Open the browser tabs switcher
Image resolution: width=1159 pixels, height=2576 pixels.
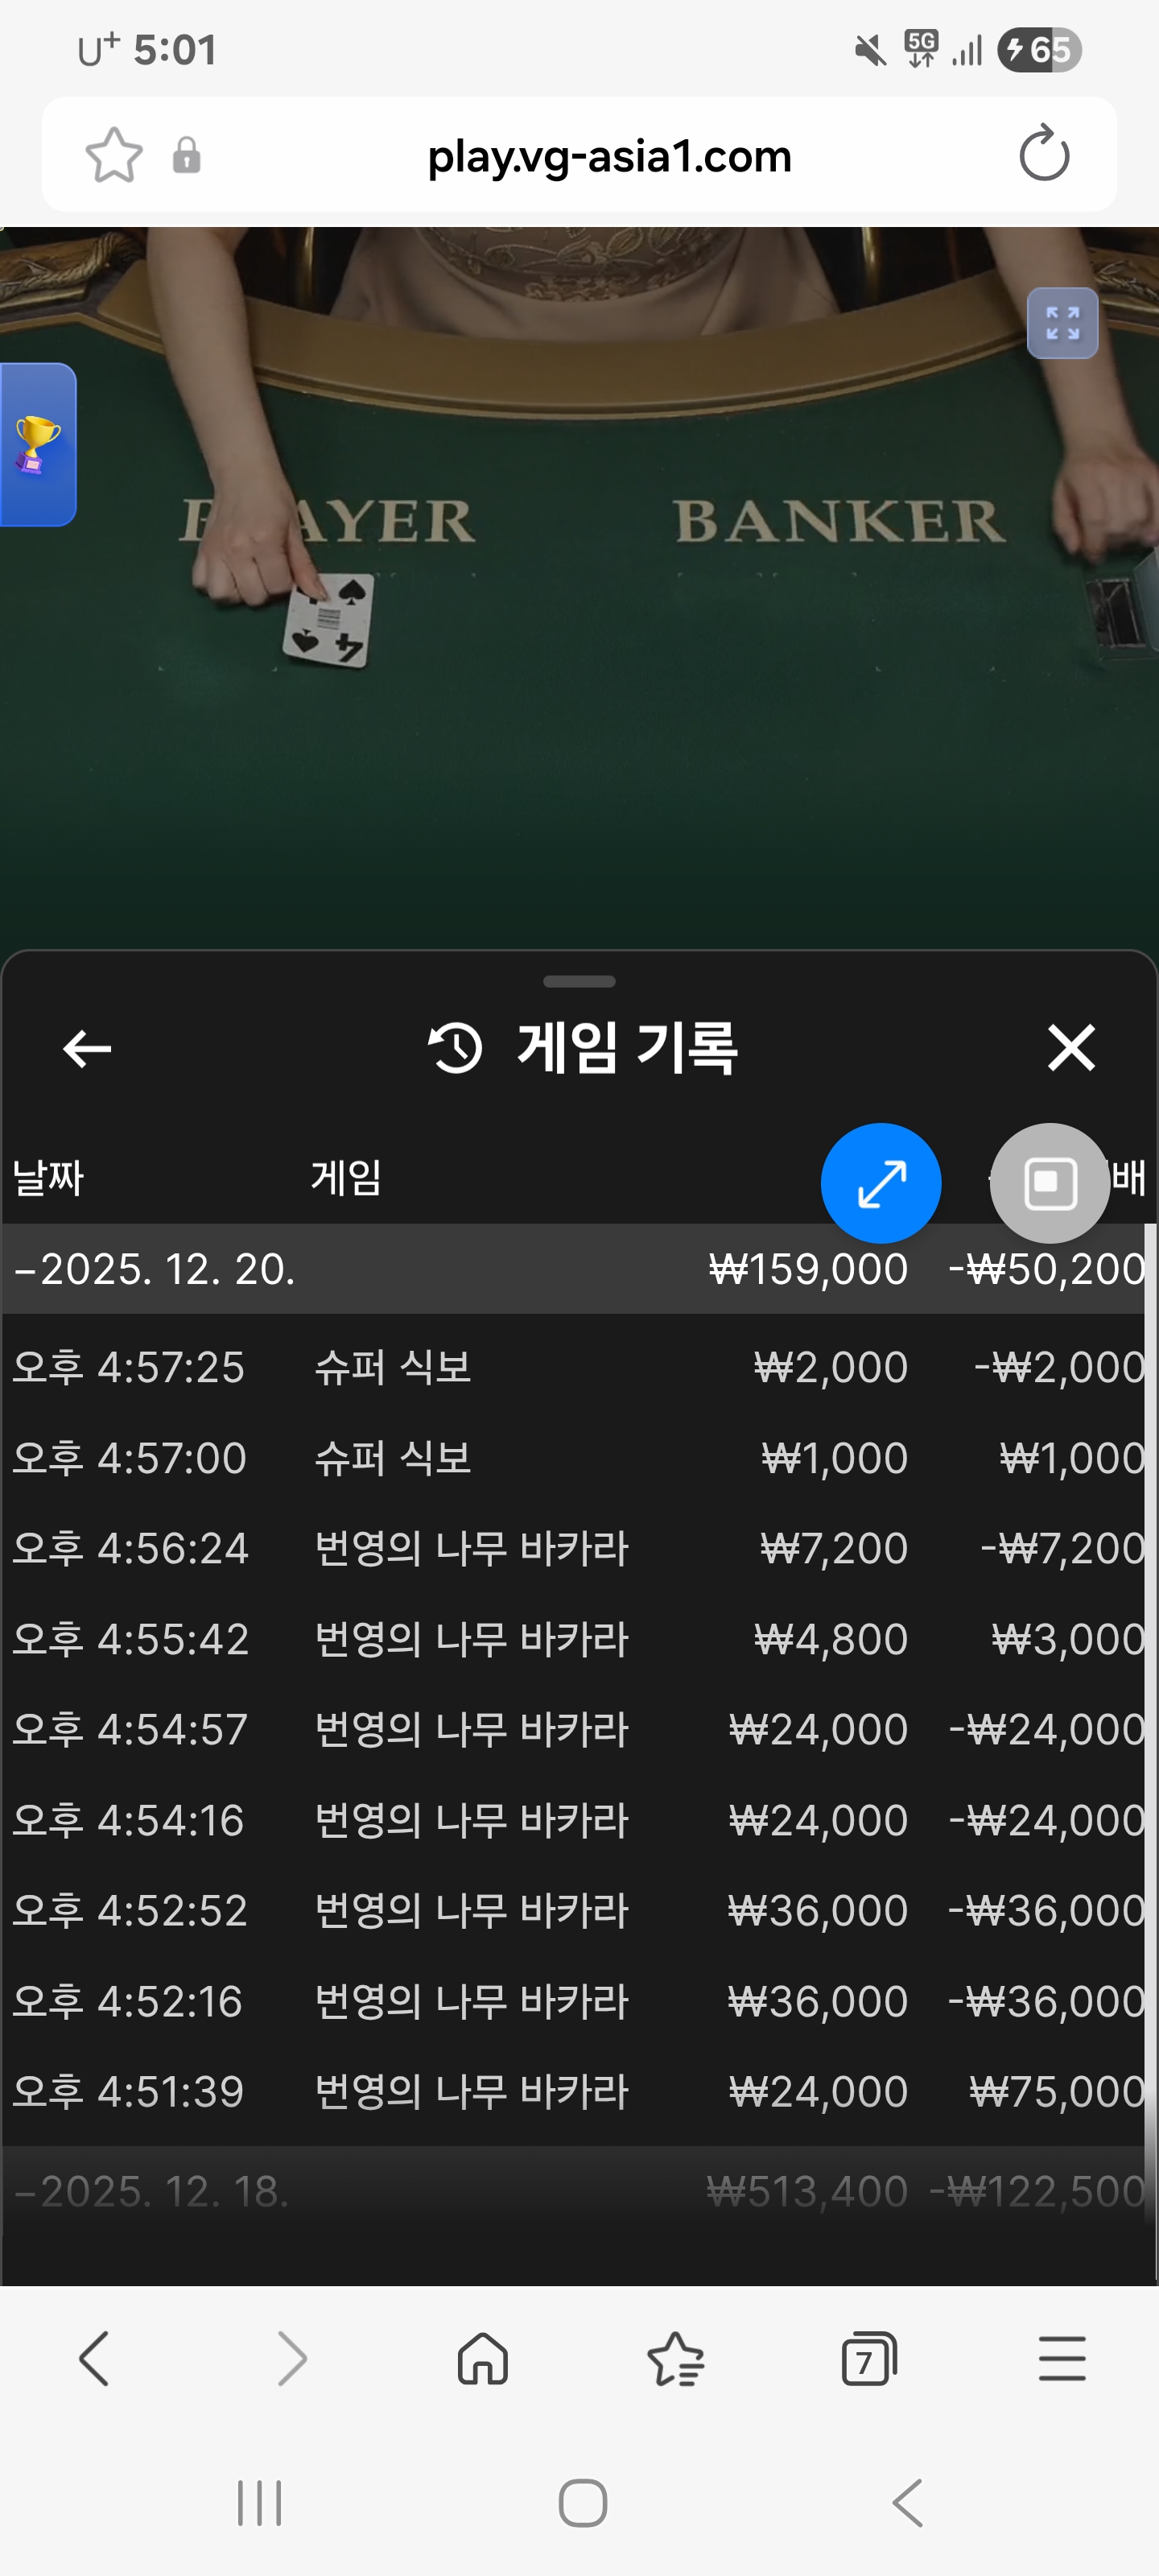(x=868, y=2360)
